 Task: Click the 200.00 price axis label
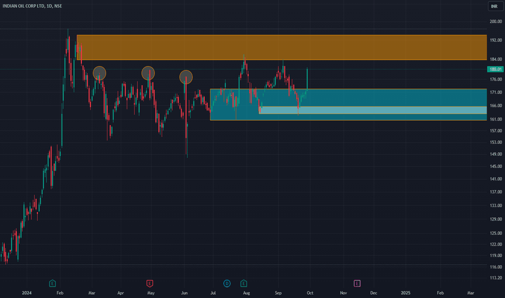[x=496, y=22]
